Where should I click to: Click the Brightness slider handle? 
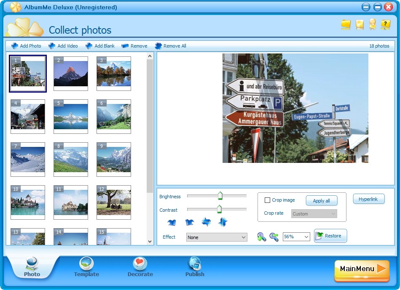click(x=220, y=196)
